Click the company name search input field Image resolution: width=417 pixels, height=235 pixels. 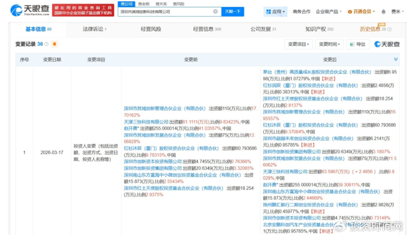163,11
